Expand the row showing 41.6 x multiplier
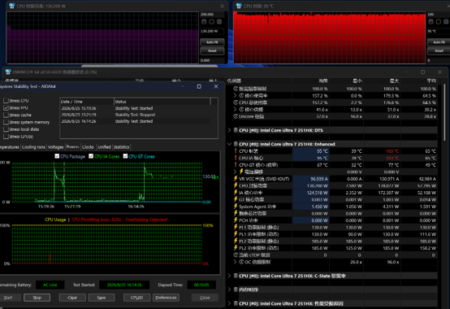The height and width of the screenshot is (309, 450). coord(236,110)
